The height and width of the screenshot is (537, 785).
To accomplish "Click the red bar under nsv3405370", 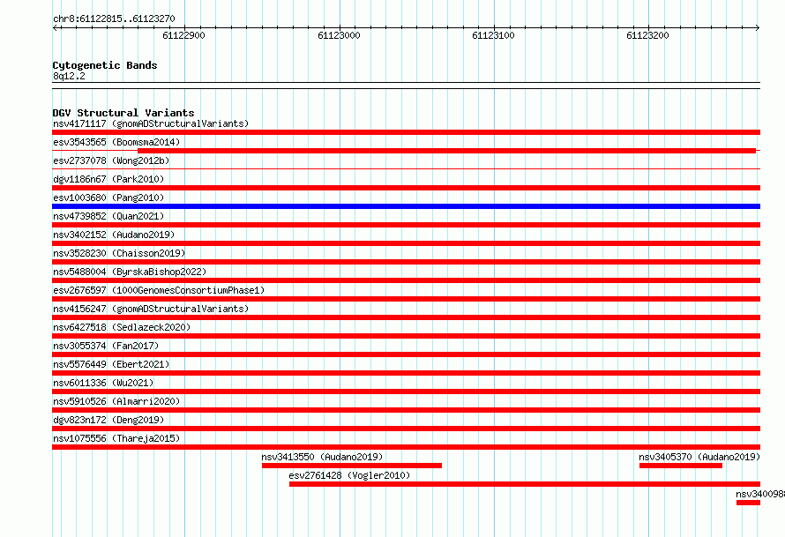I will (x=681, y=466).
